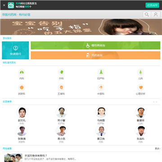This screenshot has height=162, width=162.
Task: Open the user account icon
Action: [156, 14]
